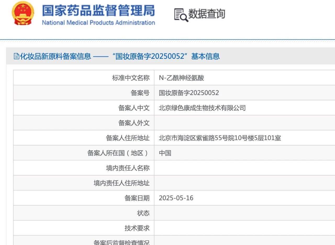Select company name 北京绿色康成生物技术有限公司
The width and height of the screenshot is (335, 245).
tap(202, 108)
